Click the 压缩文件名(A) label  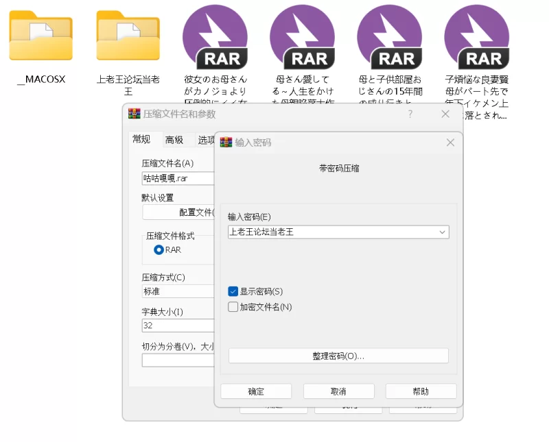pos(167,163)
